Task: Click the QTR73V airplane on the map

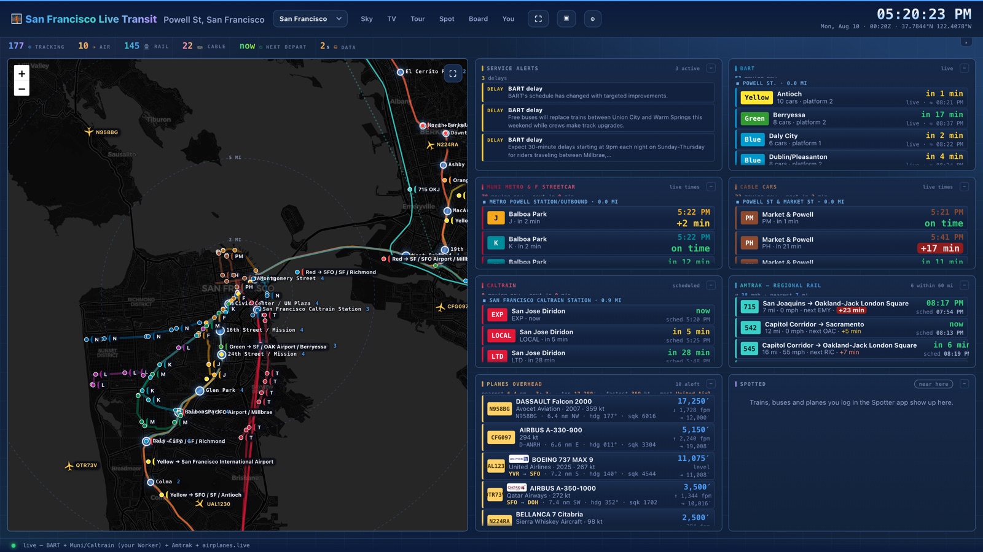Action: [x=69, y=466]
